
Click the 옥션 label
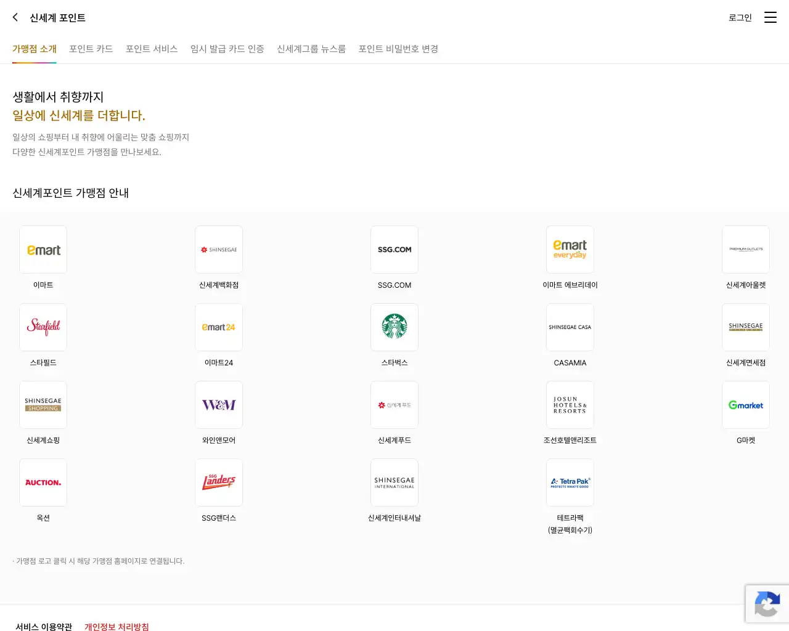(43, 518)
